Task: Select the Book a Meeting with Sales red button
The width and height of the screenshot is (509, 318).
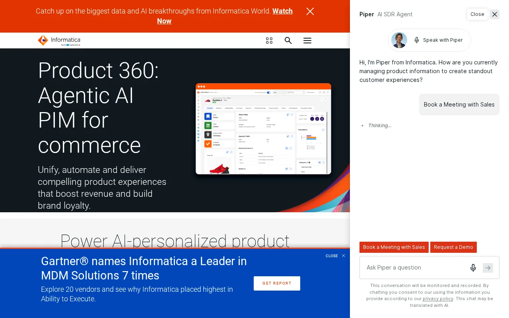Action: click(x=394, y=247)
